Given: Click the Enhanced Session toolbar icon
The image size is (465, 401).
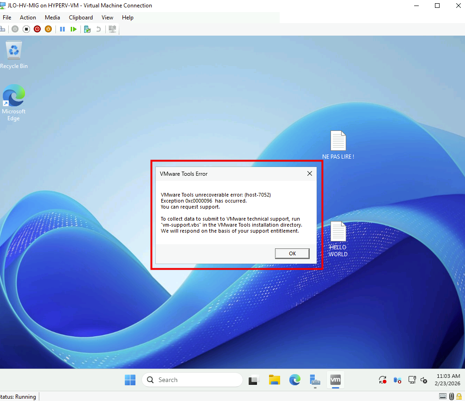Looking at the screenshot, I should [112, 29].
